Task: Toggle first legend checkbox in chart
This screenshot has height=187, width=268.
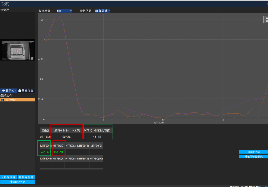Action: (267, 18)
